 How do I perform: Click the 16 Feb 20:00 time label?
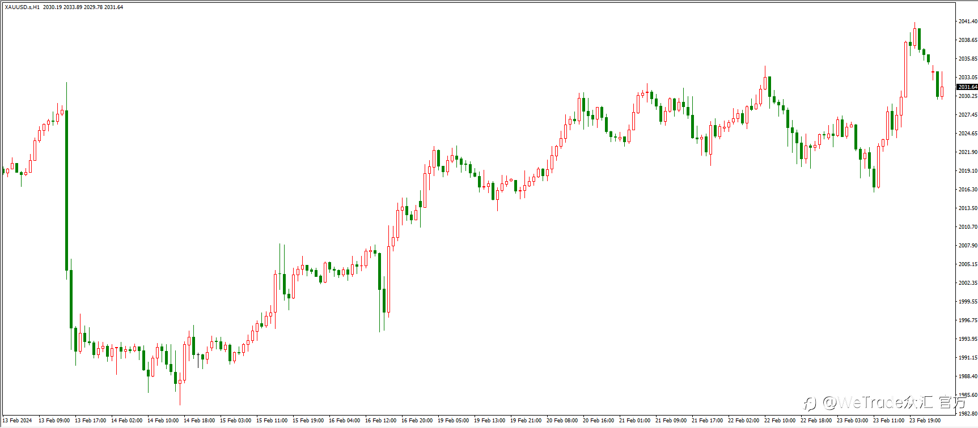(x=417, y=421)
